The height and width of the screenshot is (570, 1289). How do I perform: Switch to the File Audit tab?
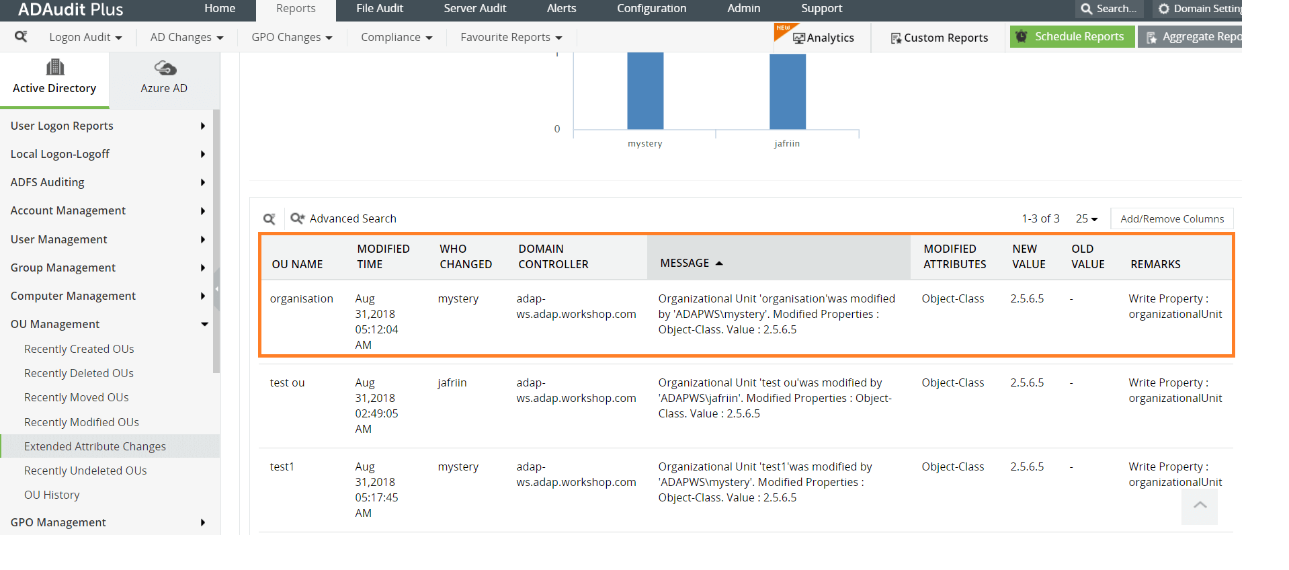379,9
